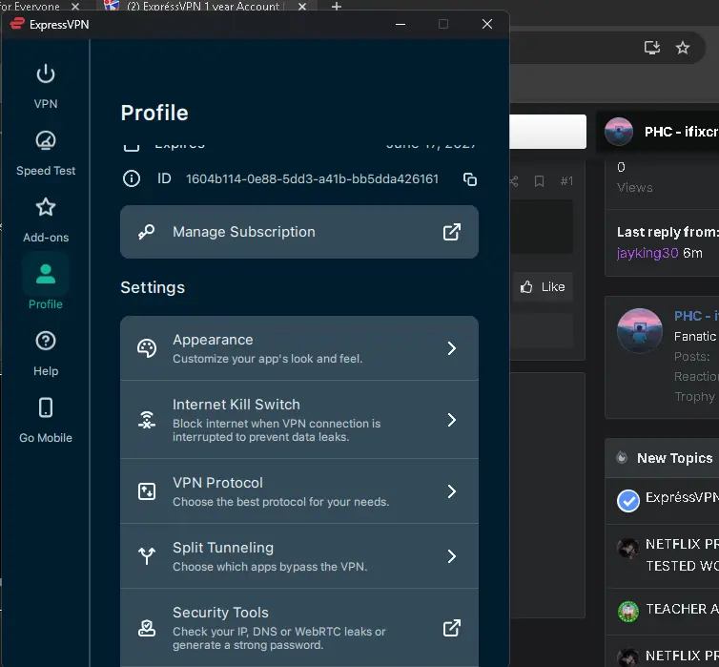The width and height of the screenshot is (719, 667).
Task: Click the Appearance palette icon
Action: (x=147, y=348)
